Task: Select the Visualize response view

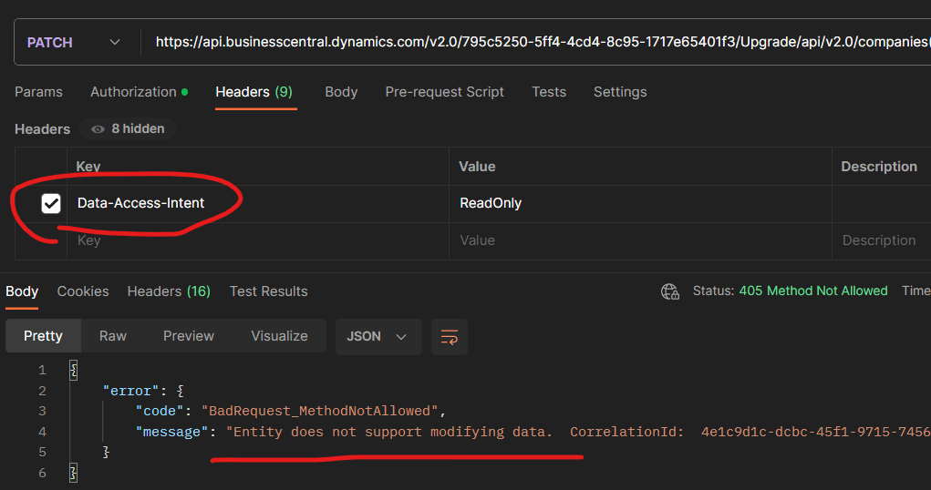Action: point(279,336)
